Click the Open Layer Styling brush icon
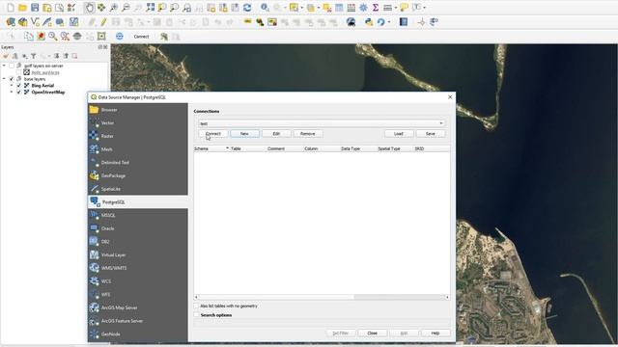Image resolution: width=618 pixels, height=347 pixels. coord(6,56)
